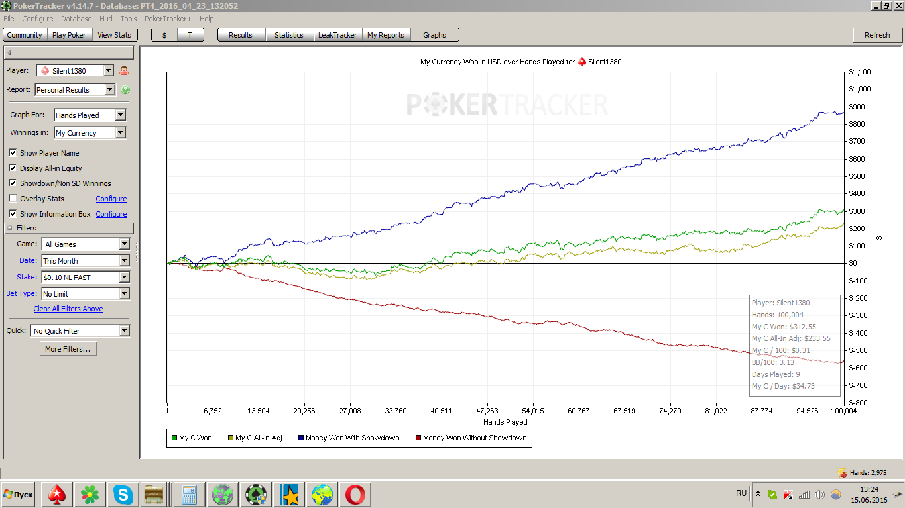This screenshot has height=508, width=905.
Task: Select the T tournaments button
Action: tap(190, 35)
